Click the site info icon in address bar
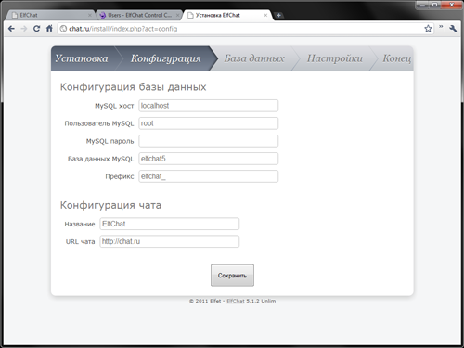Screen dimensions: 464x348 click(63, 29)
